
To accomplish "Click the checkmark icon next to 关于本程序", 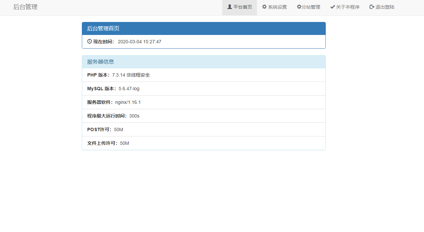I will pyautogui.click(x=332, y=7).
